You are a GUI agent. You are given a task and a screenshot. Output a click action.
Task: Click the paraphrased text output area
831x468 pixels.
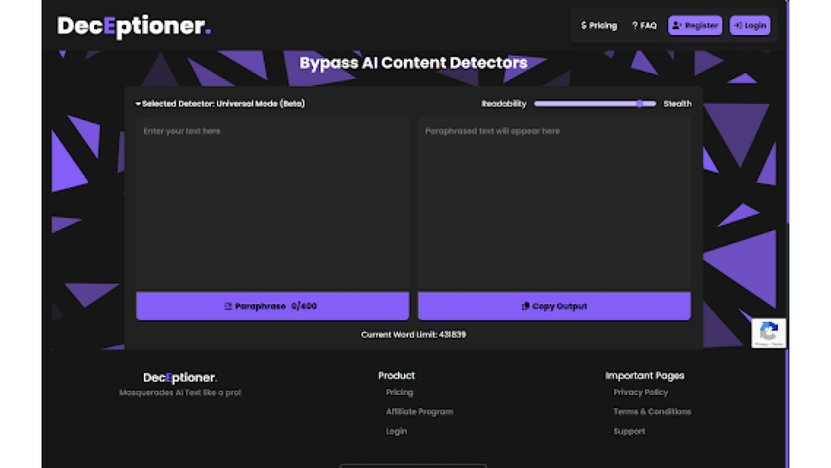554,204
